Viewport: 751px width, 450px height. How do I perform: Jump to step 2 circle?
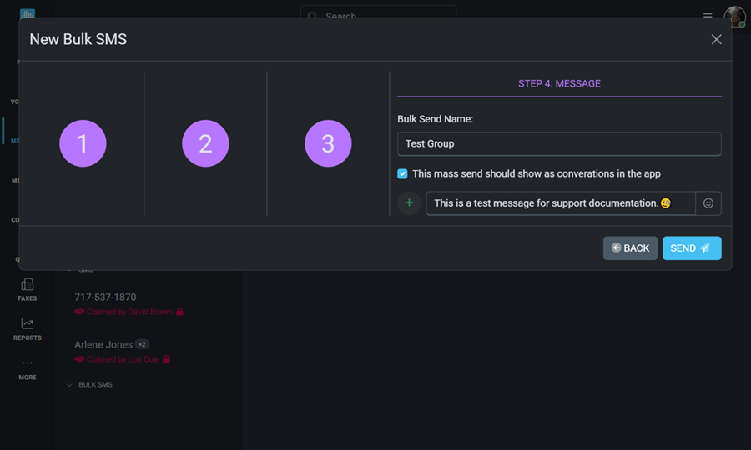[205, 143]
